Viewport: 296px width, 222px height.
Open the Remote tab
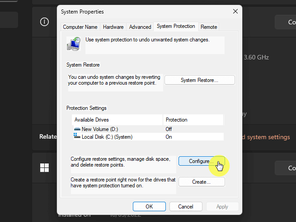209,27
